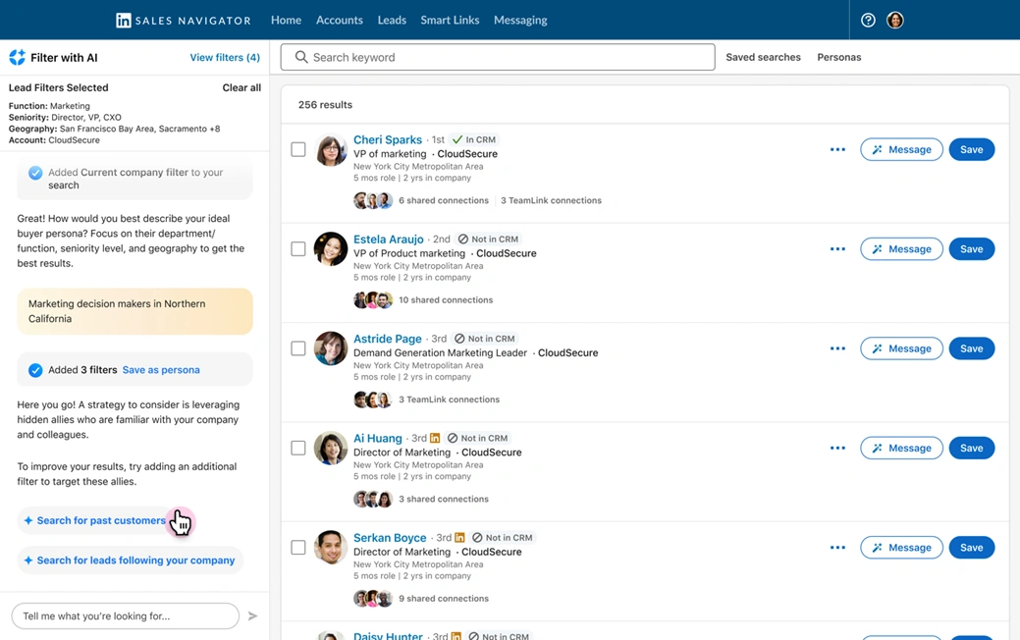The height and width of the screenshot is (640, 1020).
Task: Open help via the question mark icon
Action: (x=867, y=19)
